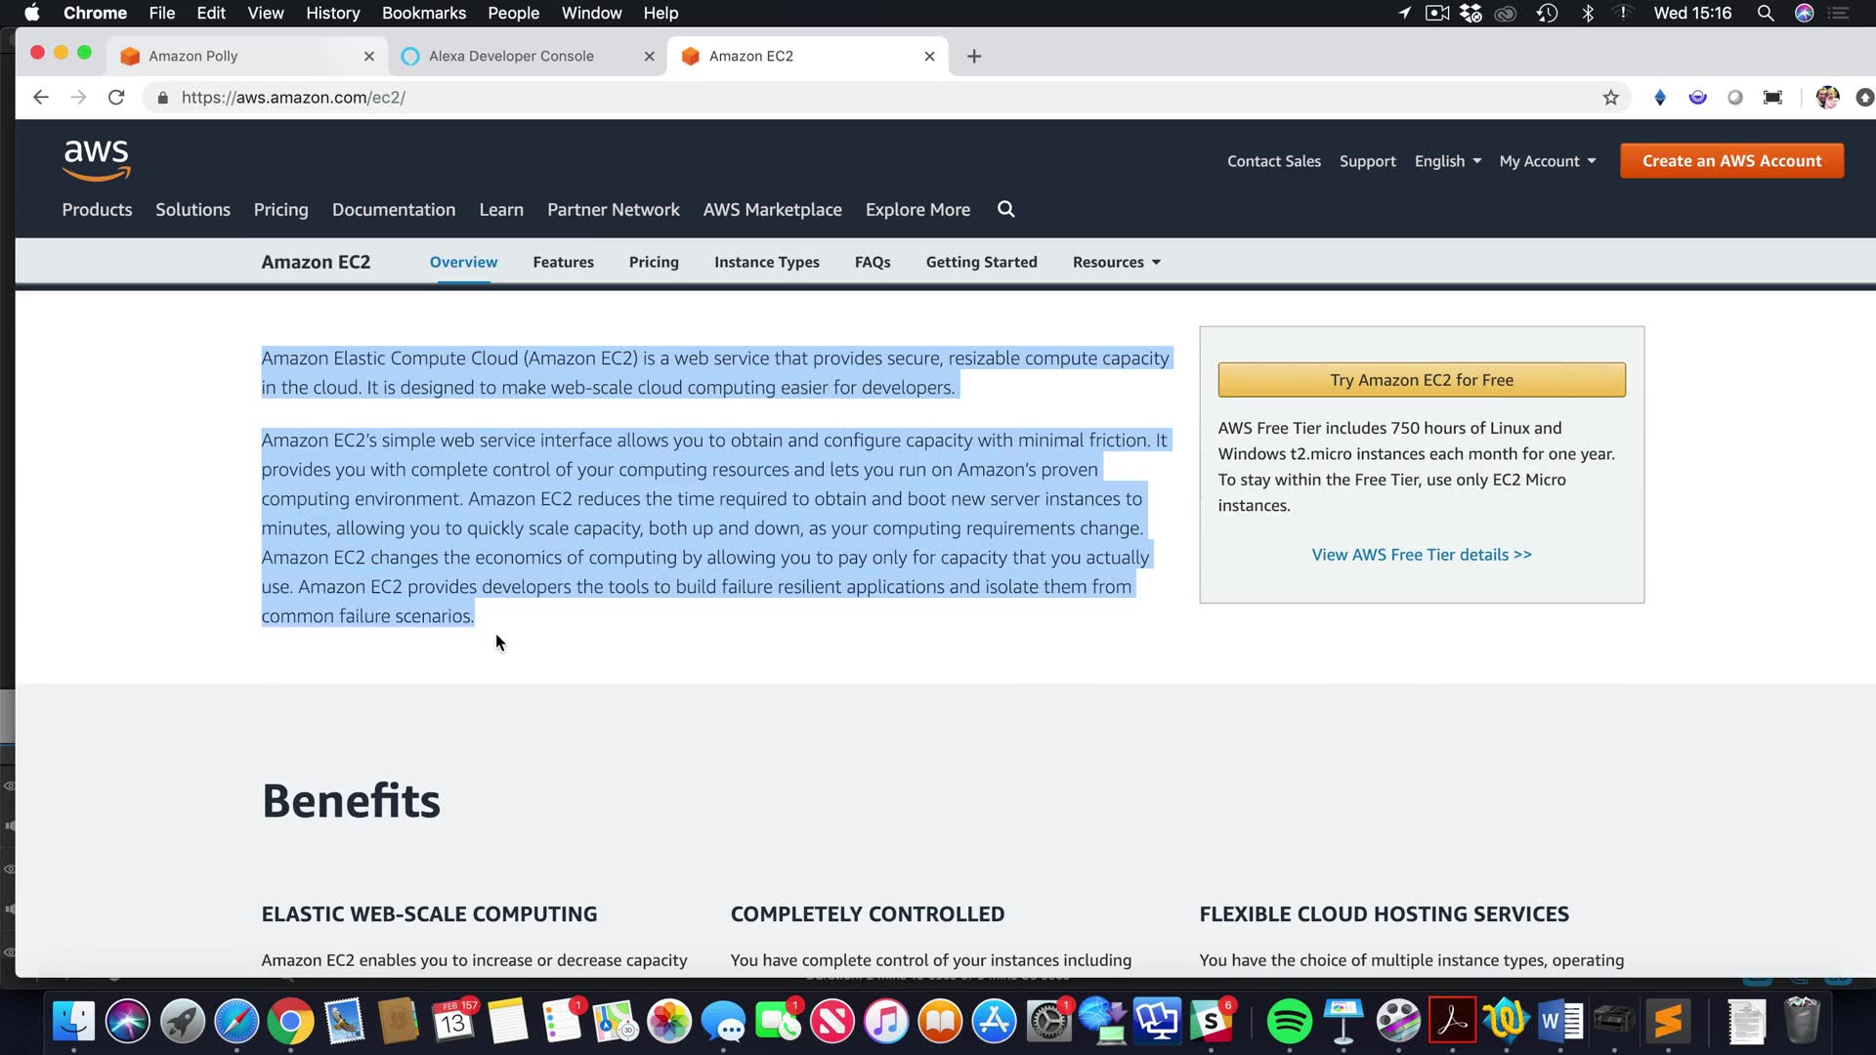
Task: Expand the English language dropdown
Action: [x=1447, y=161]
